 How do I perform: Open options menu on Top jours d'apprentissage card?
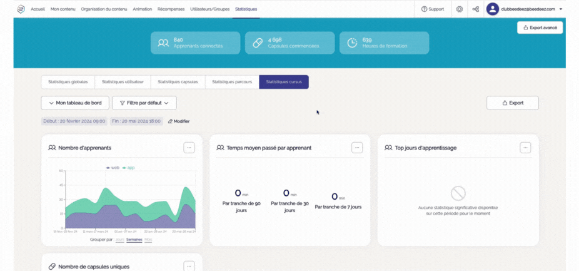[525, 148]
